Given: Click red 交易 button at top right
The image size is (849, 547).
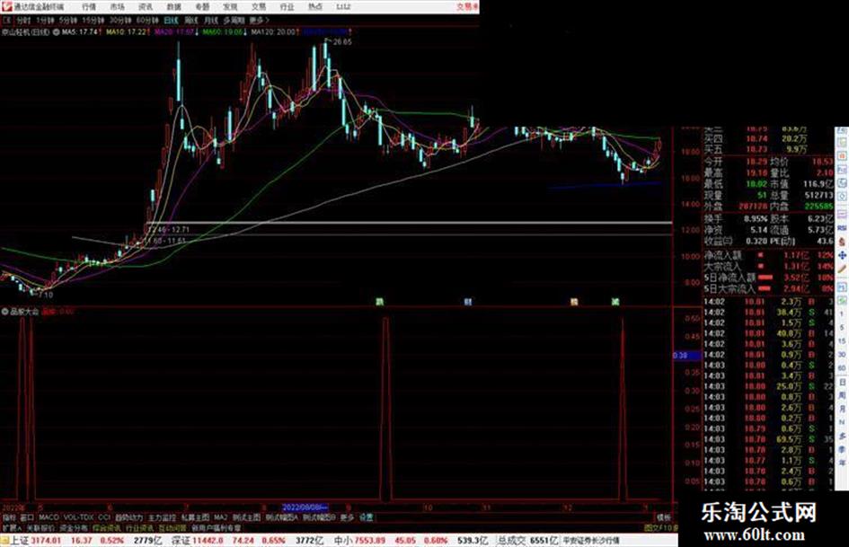Looking at the screenshot, I should coord(467,6).
